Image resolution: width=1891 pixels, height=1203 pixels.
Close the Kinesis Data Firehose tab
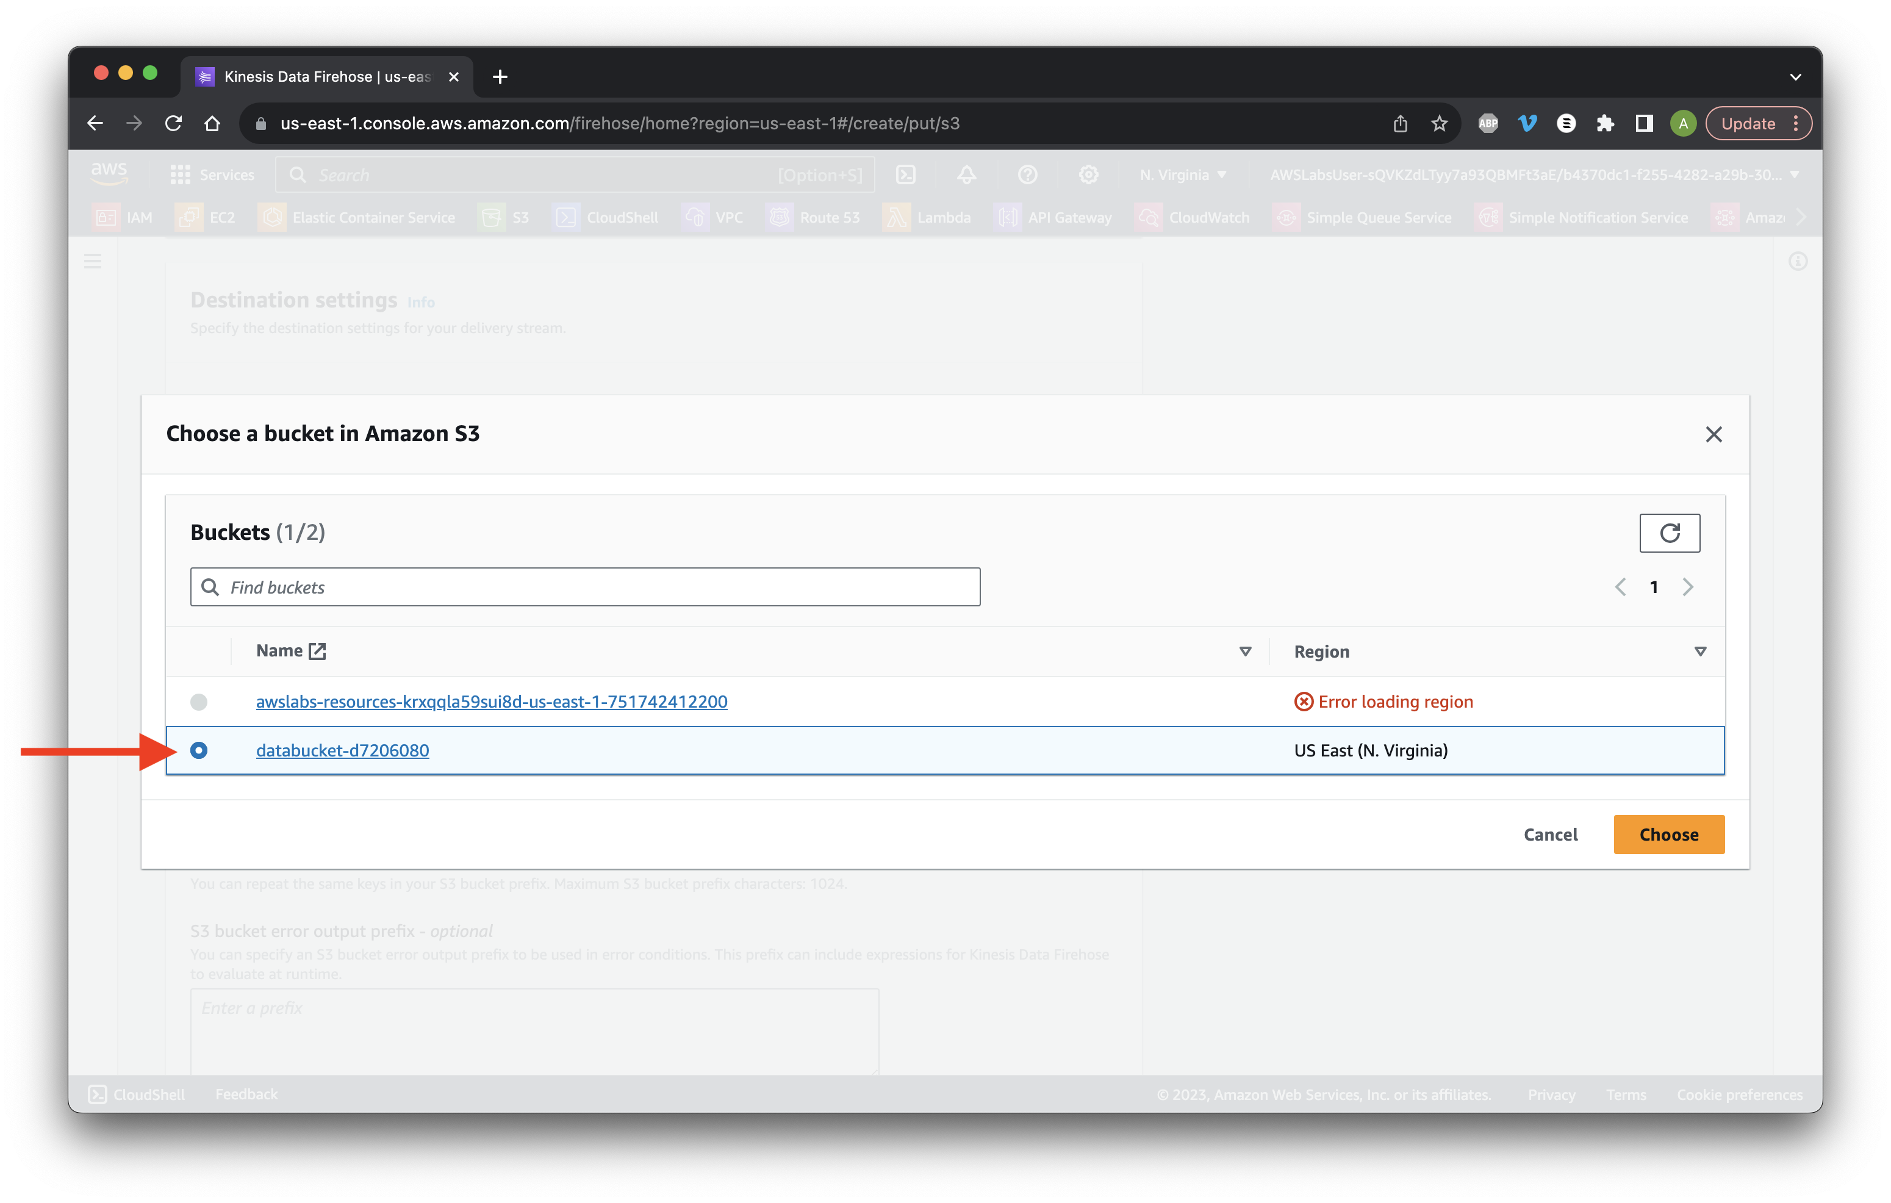pos(453,76)
